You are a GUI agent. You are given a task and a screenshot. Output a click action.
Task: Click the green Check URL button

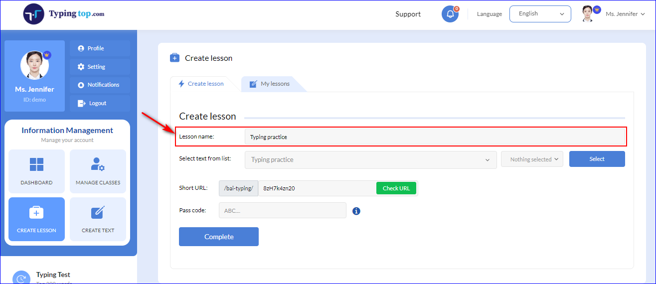[x=396, y=188]
